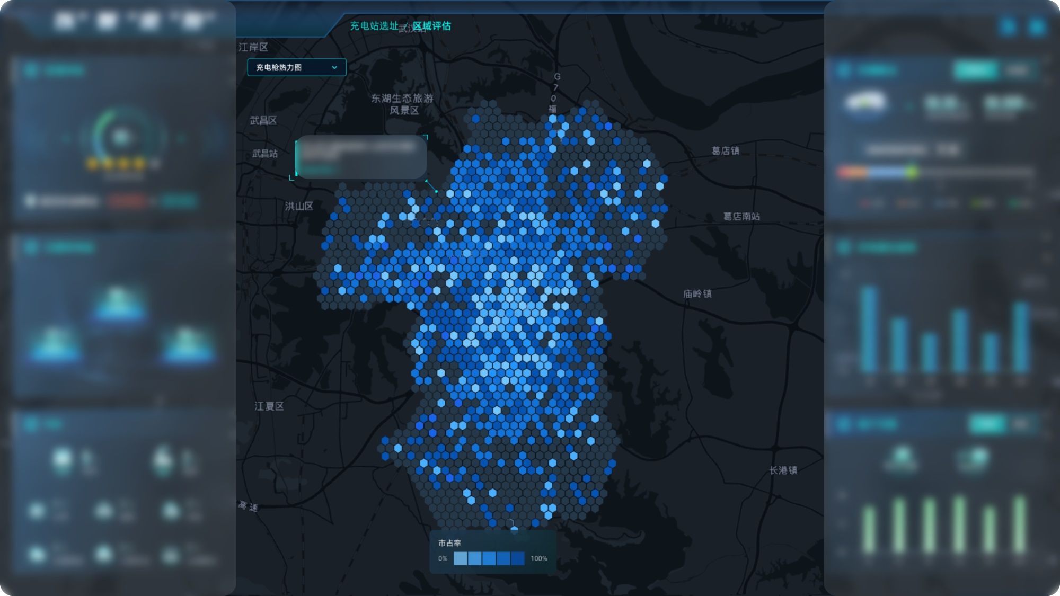
Task: Toggle the teal highlighted button in bottom-right panel
Action: (x=987, y=424)
